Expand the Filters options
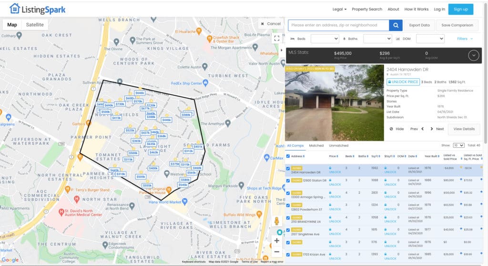 (465, 39)
